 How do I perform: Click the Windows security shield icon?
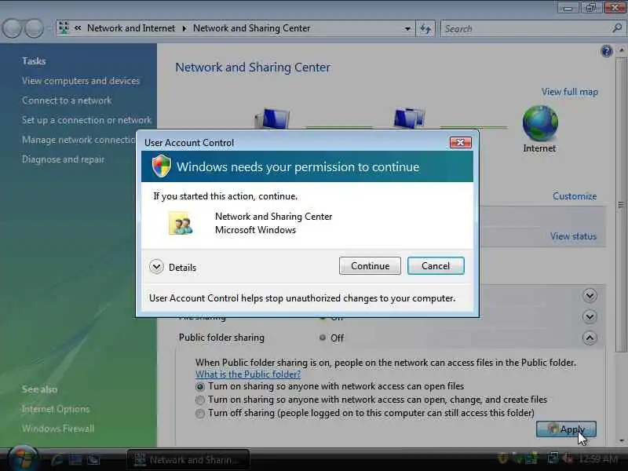point(162,166)
